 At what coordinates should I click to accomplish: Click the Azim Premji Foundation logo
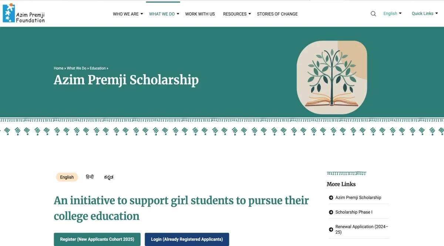[x=24, y=13]
